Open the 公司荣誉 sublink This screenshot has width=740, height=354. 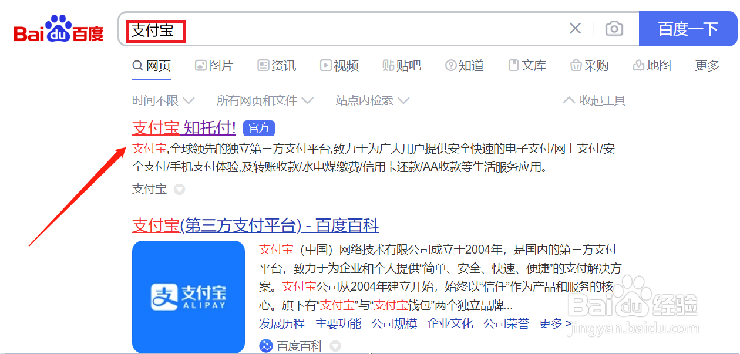point(506,323)
